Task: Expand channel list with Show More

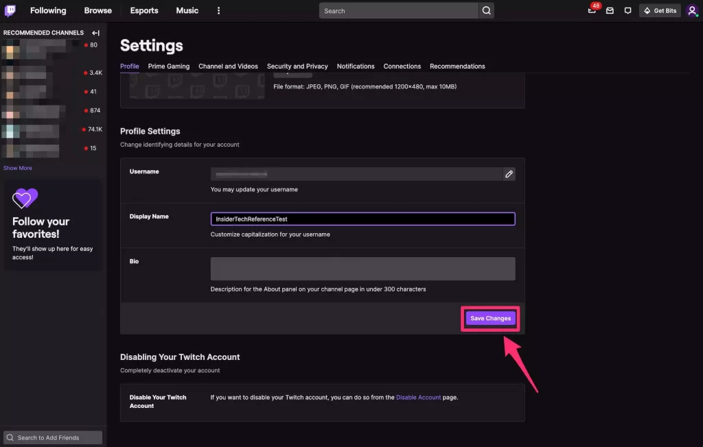Action: 18,168
